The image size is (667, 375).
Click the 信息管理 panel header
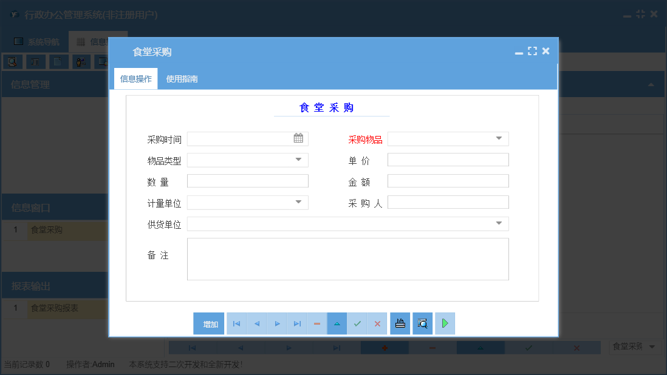click(55, 84)
